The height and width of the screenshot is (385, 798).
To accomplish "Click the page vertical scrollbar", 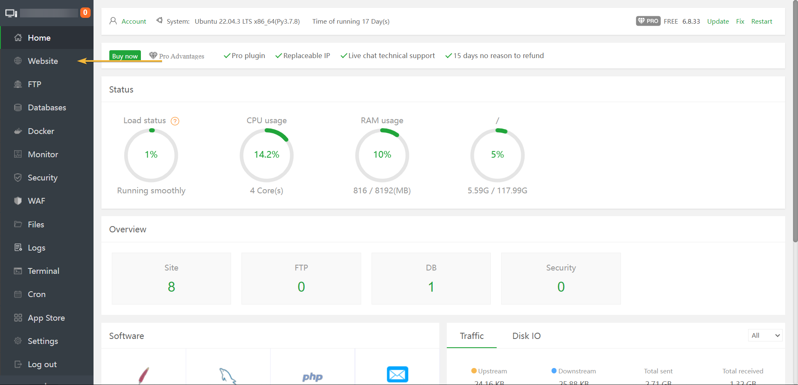I will (x=795, y=124).
